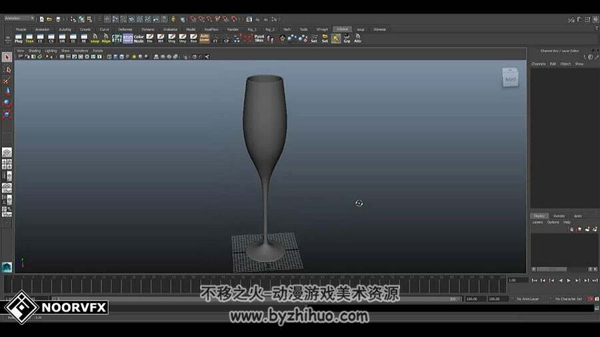Switch to Render layer tab
The width and height of the screenshot is (600, 337).
coord(559,216)
